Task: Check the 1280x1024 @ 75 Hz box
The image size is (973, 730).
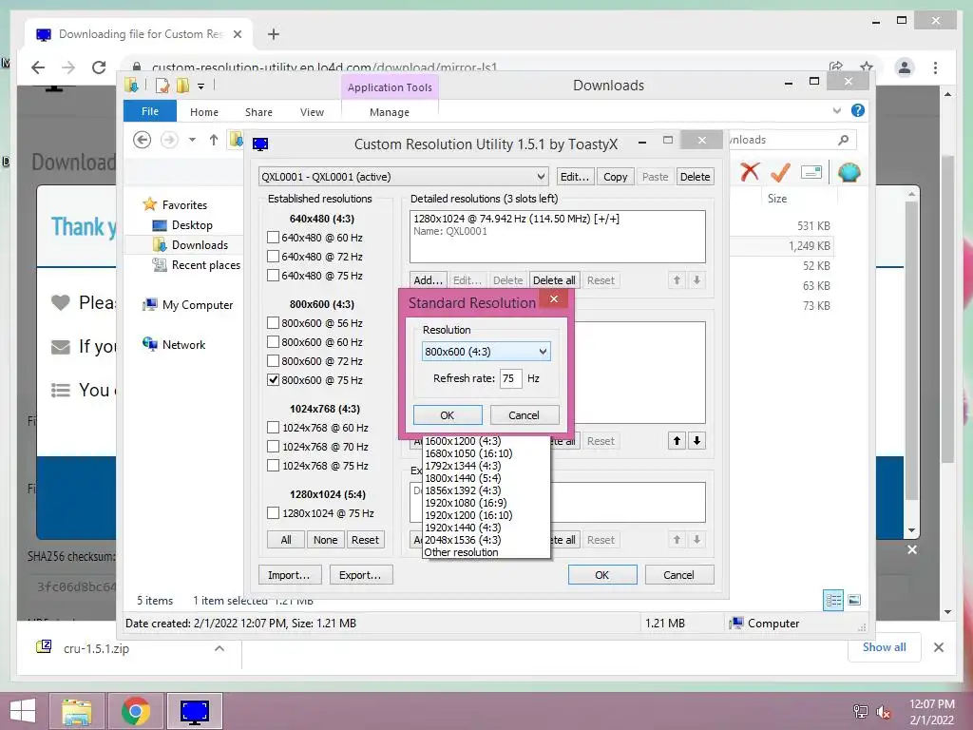Action: (273, 513)
